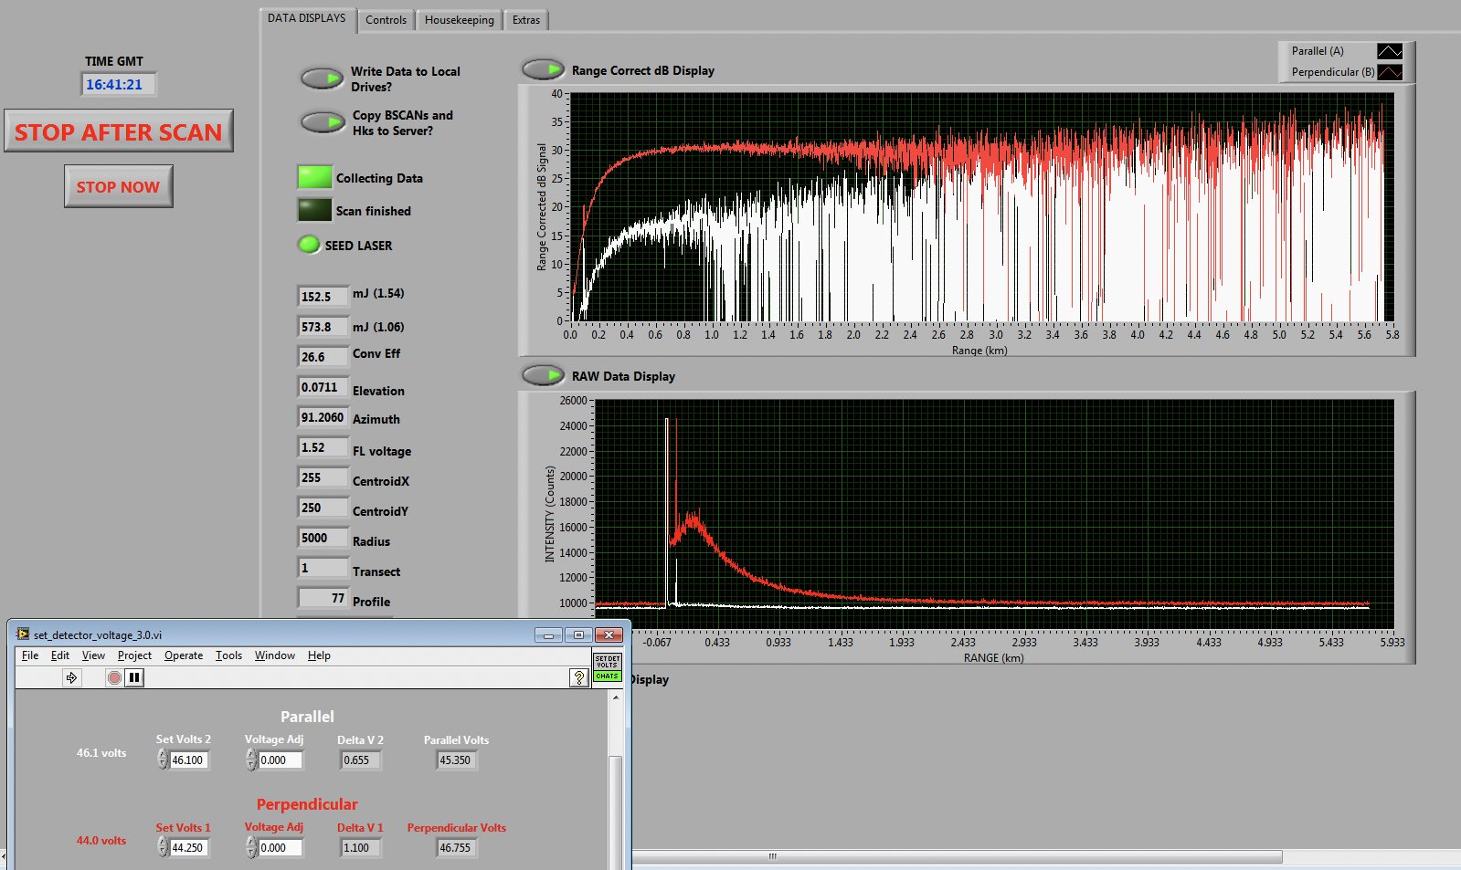Screen dimensions: 1461x870
Task: Click the LabVIEW icon in the title bar
Action: [23, 634]
